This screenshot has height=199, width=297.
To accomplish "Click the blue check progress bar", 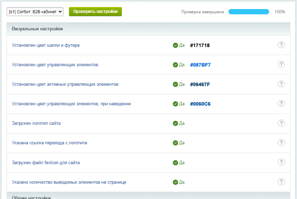I will (249, 12).
